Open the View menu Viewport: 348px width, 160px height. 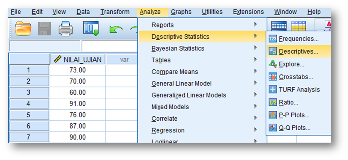click(x=59, y=12)
